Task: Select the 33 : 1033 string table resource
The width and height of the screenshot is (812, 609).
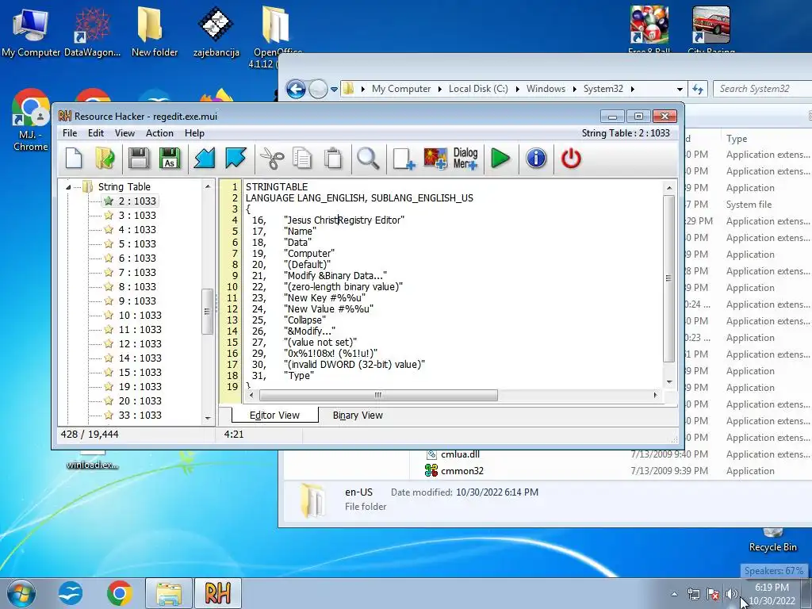Action: click(140, 416)
